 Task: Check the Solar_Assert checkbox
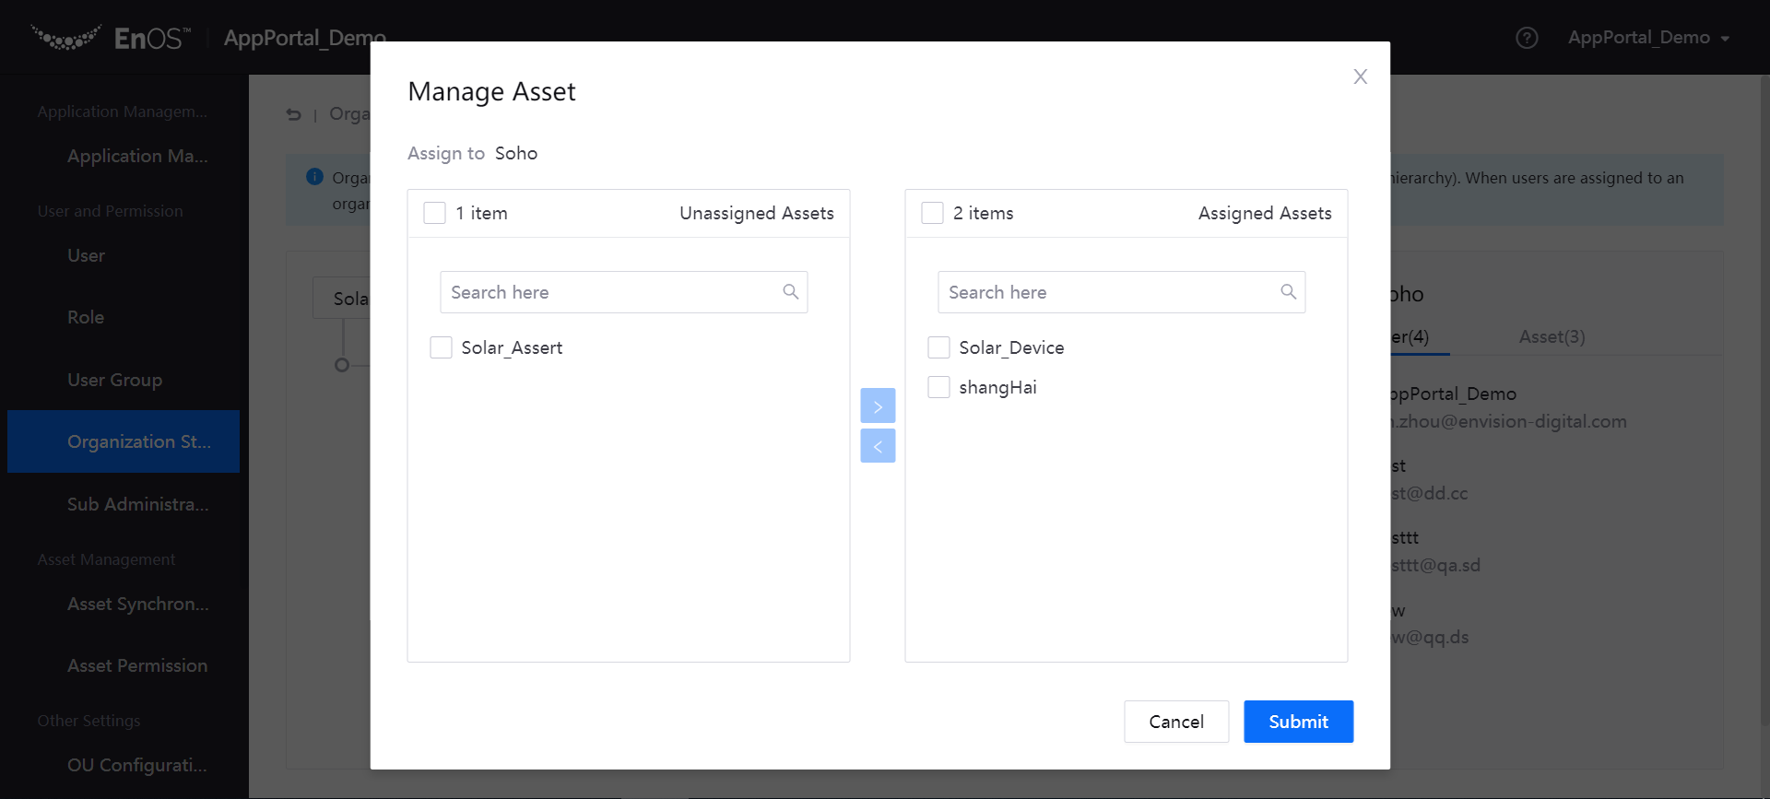(x=442, y=347)
